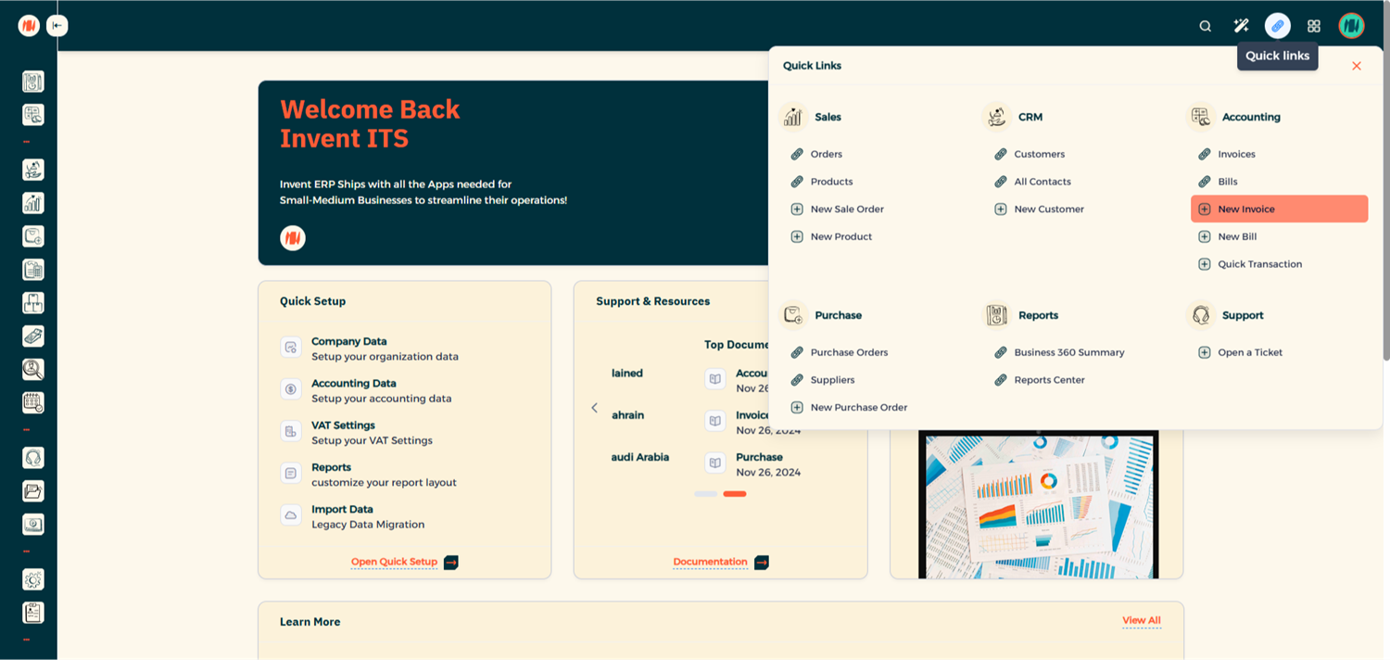Click the Open Quick Setup link

(x=394, y=562)
